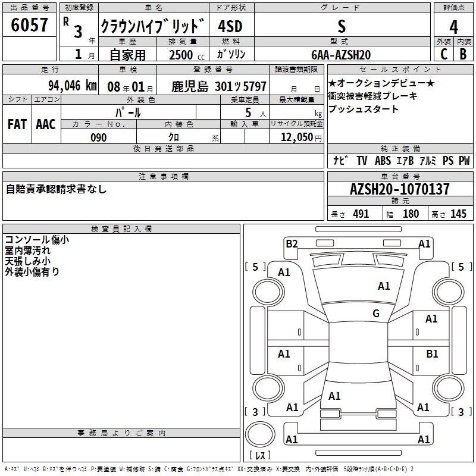Click the grade value S
Image resolution: width=476 pixels, height=476 pixels.
click(342, 26)
